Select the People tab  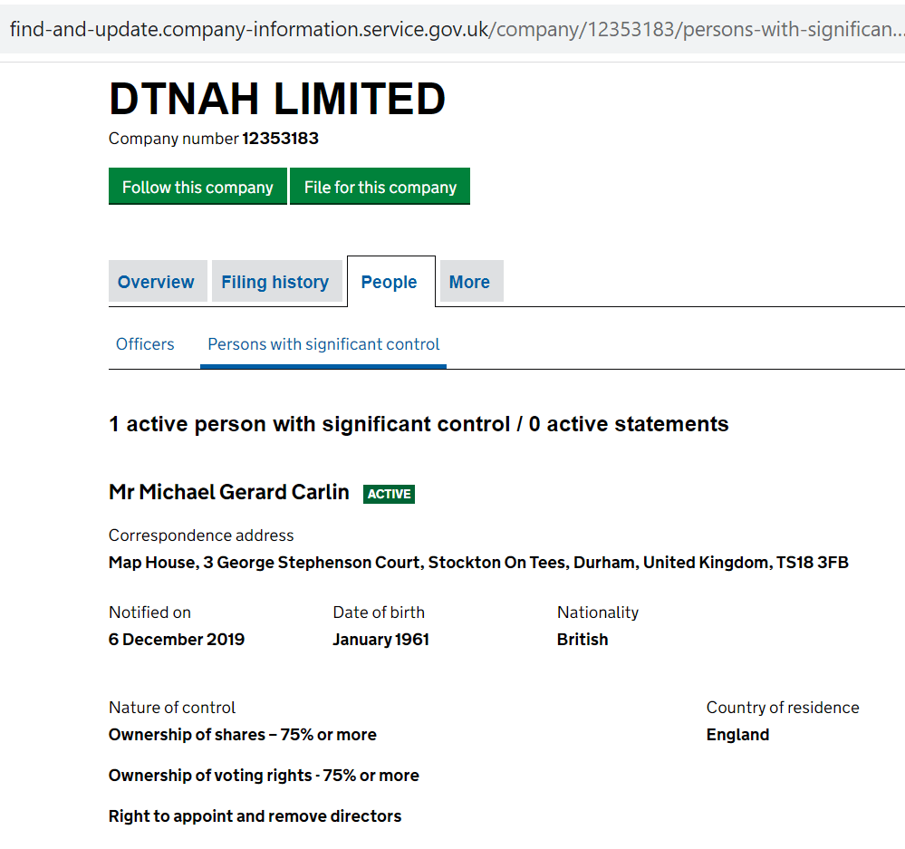click(x=390, y=282)
